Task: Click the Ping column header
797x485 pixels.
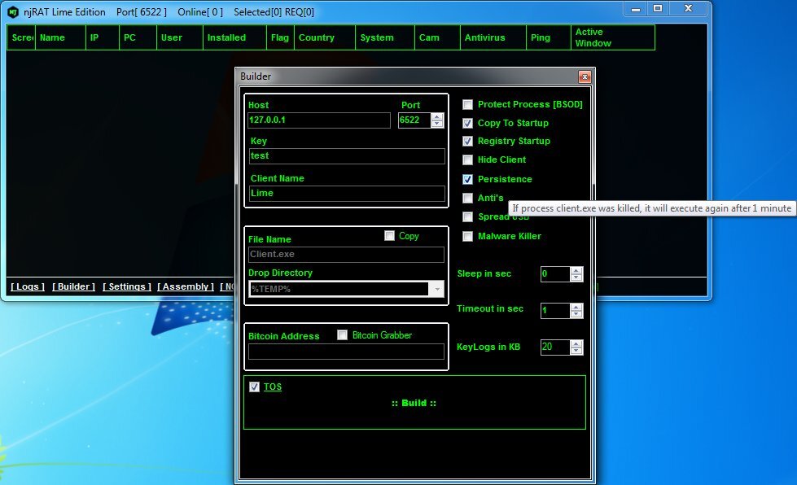Action: [x=549, y=37]
